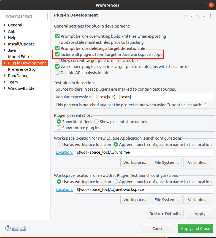Go back using the left arrow icon
Screen dimensions: 216x238
[x=185, y=16]
